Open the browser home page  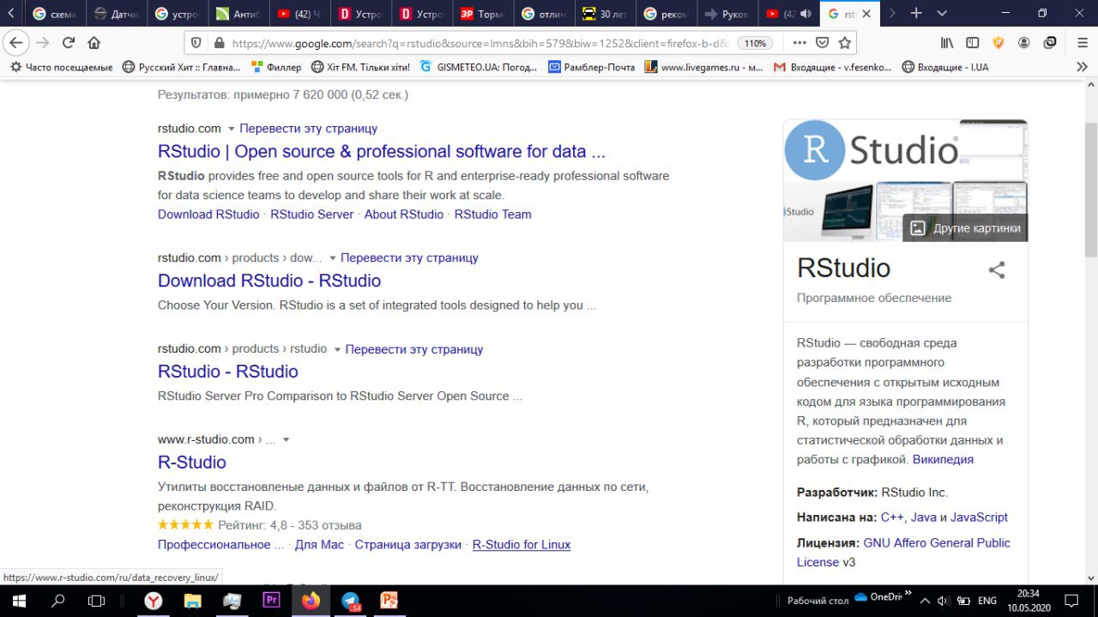point(94,43)
